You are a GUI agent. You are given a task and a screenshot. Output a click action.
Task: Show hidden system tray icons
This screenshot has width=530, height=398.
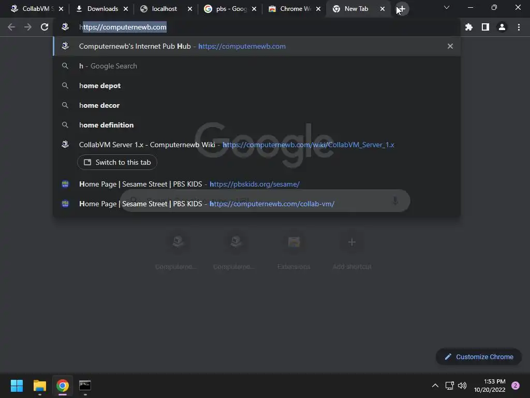click(435, 386)
